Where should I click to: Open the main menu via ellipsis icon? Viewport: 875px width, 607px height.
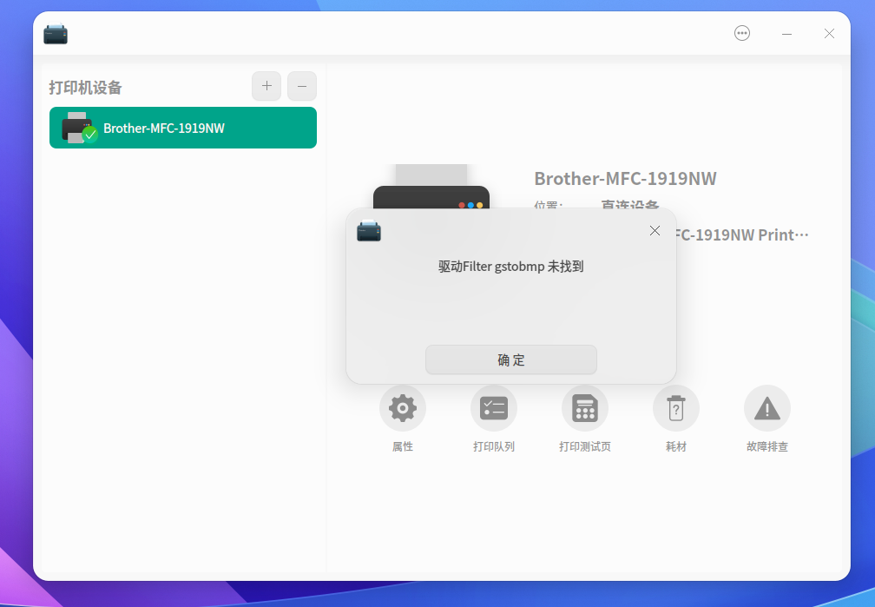742,33
